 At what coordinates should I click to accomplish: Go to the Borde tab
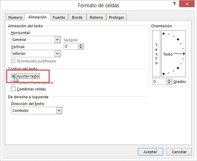tap(77, 17)
